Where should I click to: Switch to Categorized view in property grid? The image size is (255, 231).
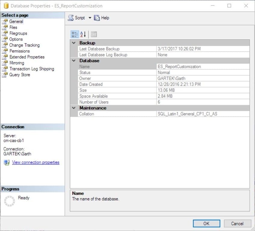pyautogui.click(x=75, y=34)
